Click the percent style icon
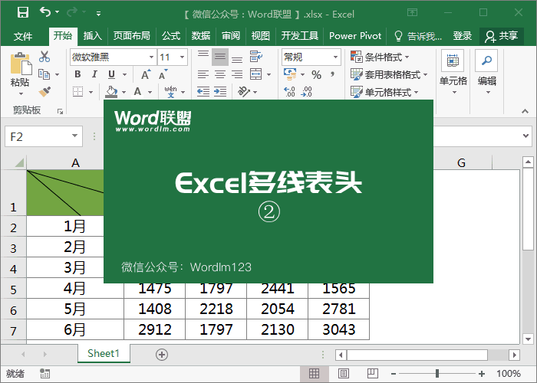 (x=316, y=74)
